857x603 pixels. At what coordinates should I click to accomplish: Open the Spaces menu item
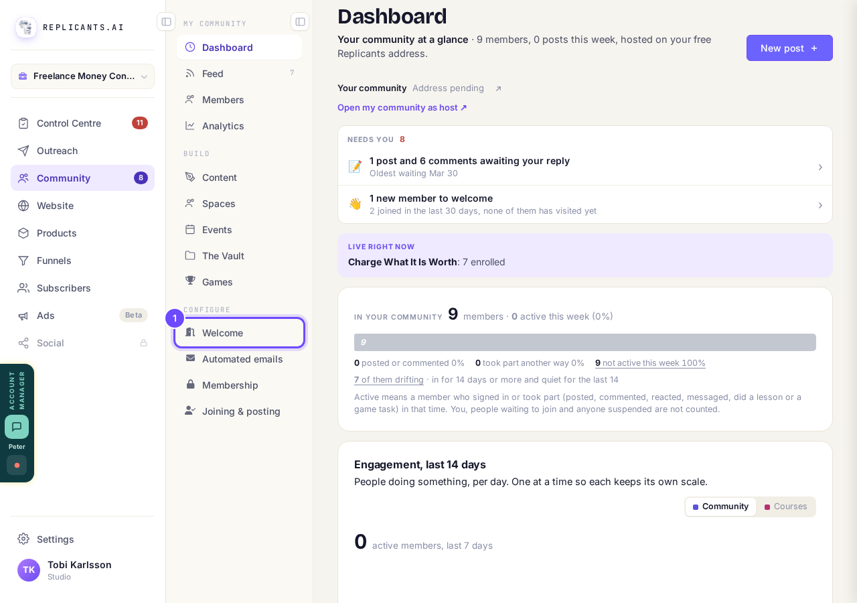coord(239,204)
